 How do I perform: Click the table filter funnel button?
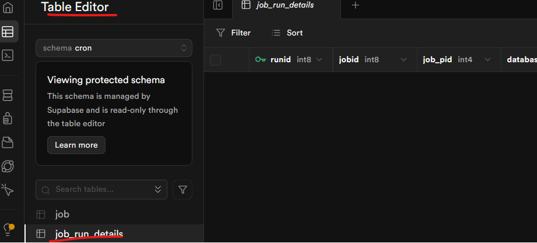(x=183, y=190)
